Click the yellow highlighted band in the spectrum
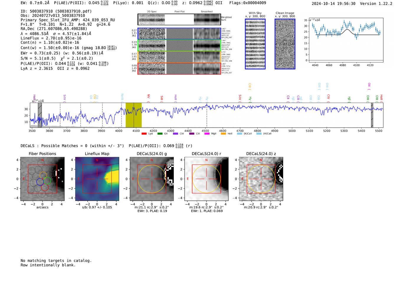Image resolution: width=413 pixels, height=281 pixels. [134, 115]
